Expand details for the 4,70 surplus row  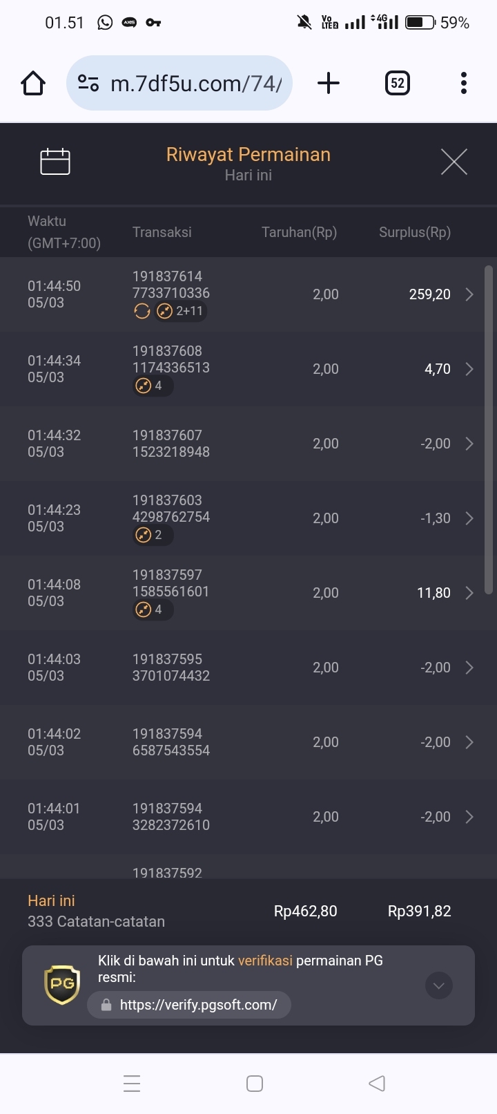click(x=469, y=369)
